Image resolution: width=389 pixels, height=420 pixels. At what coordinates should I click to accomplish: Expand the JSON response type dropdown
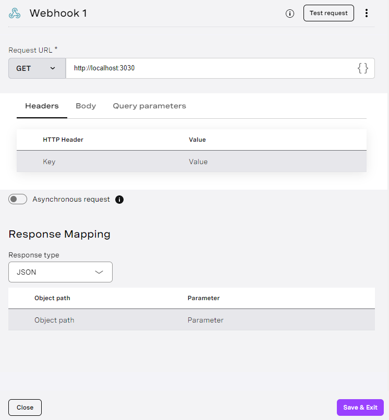tap(60, 272)
